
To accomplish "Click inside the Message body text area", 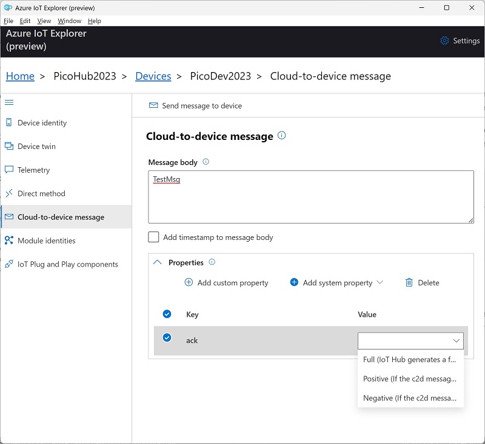I will [x=311, y=197].
